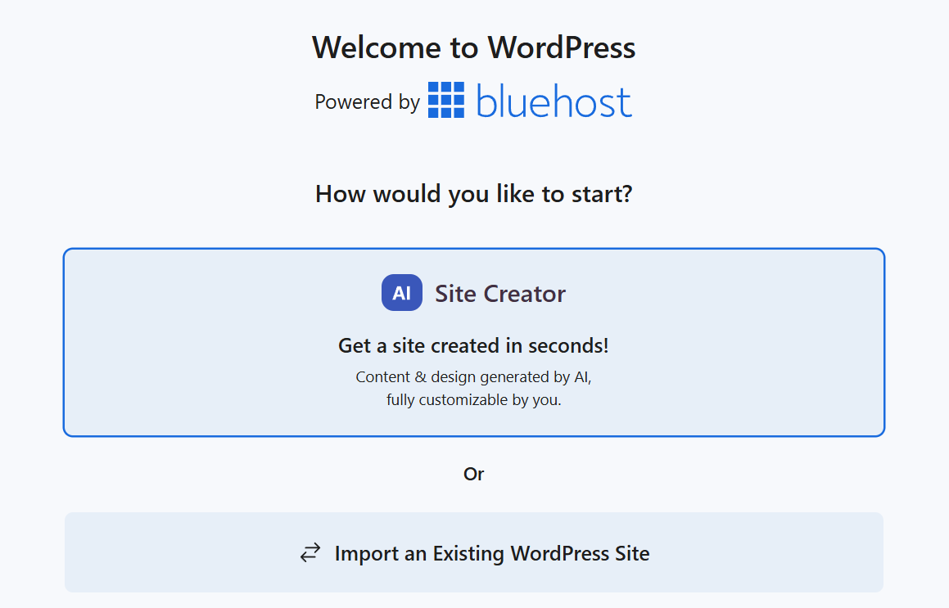
Task: Click the 'Welcome to WordPress' heading
Action: 474,47
